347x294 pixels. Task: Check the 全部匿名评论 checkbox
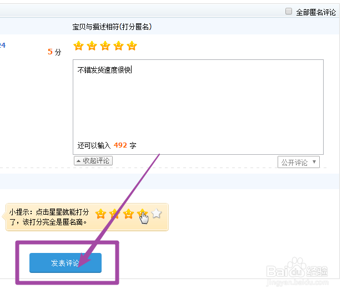tap(289, 11)
